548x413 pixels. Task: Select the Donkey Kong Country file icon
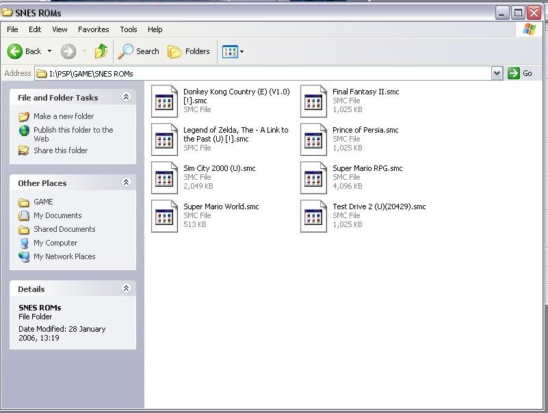tap(164, 101)
